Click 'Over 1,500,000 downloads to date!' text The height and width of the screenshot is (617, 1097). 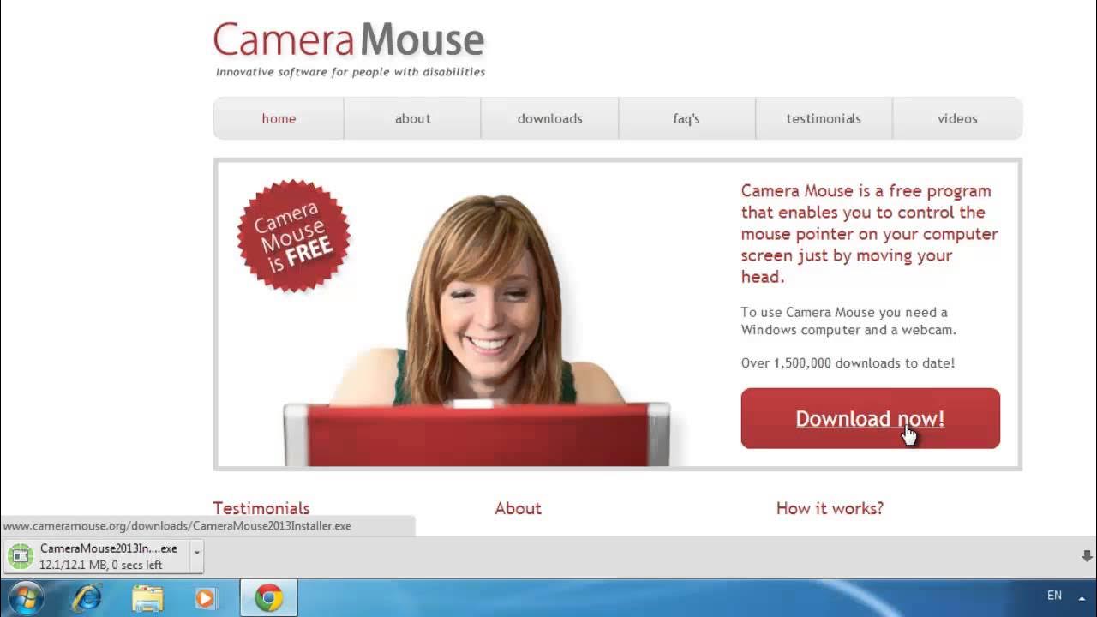(848, 363)
